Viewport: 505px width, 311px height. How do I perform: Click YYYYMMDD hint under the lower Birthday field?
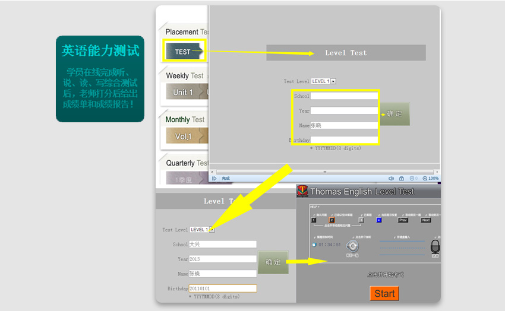tap(214, 297)
